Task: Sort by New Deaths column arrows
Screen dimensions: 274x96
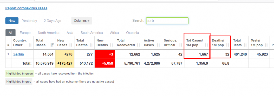Action: pos(111,45)
